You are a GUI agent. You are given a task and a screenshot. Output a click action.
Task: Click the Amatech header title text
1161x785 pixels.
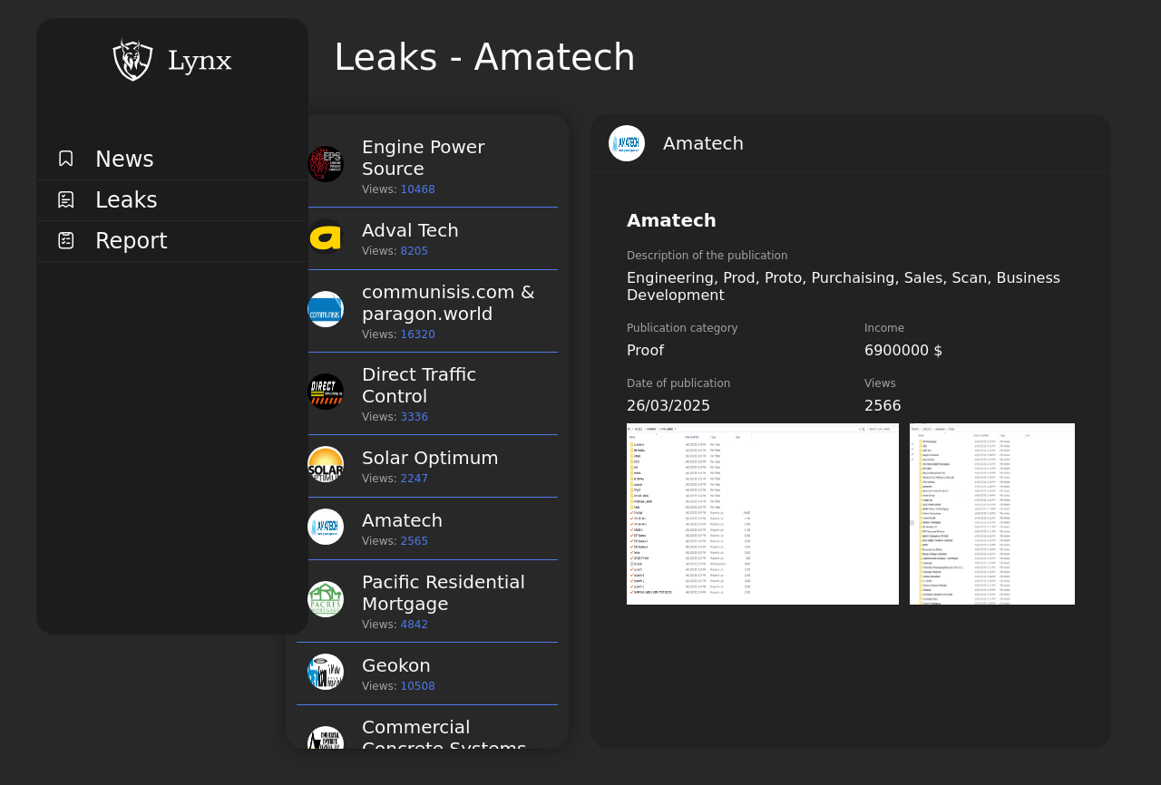click(703, 143)
